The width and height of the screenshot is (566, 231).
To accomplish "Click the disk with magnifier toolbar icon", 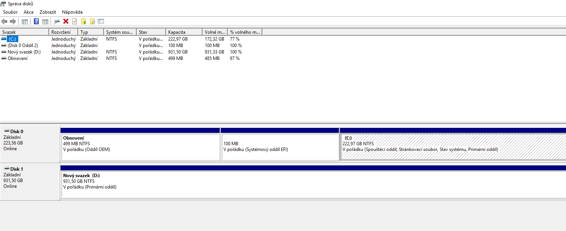I will click(x=57, y=22).
